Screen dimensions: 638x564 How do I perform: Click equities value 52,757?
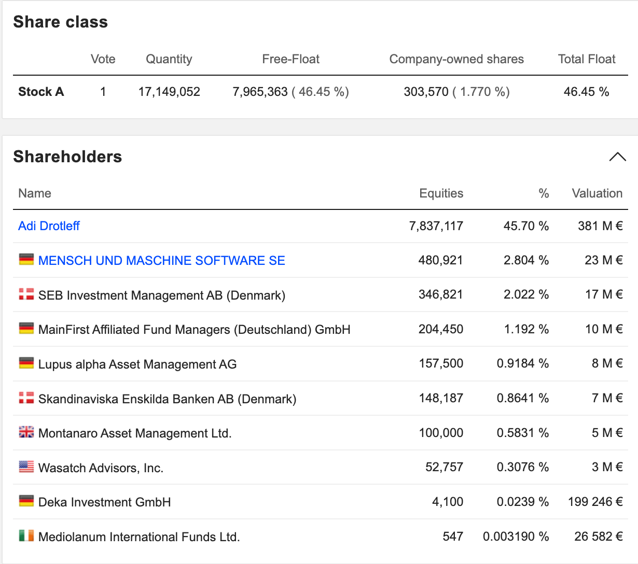pos(445,467)
